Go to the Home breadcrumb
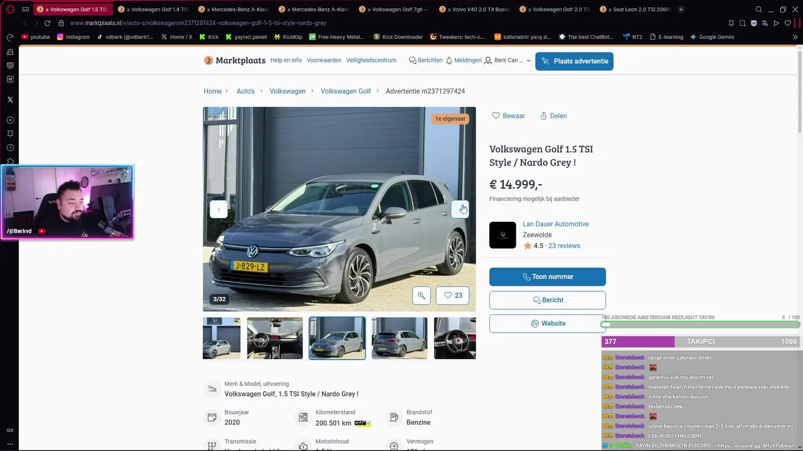 coord(213,91)
